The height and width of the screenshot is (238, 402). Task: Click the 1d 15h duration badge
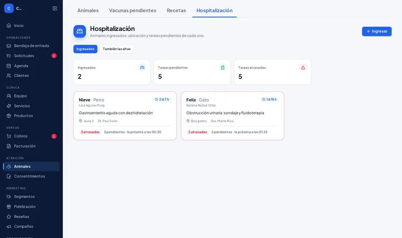(269, 100)
